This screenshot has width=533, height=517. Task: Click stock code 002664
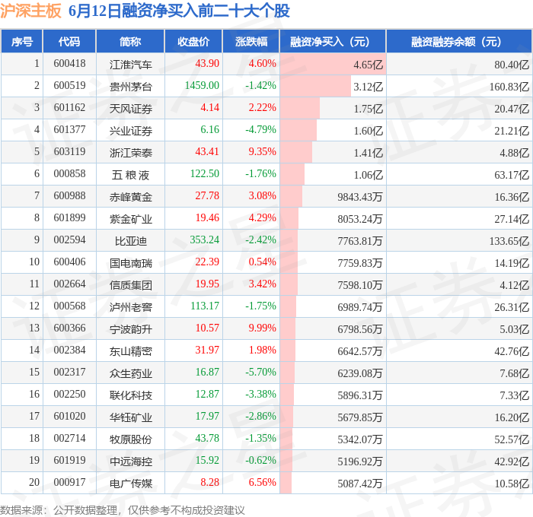point(69,284)
